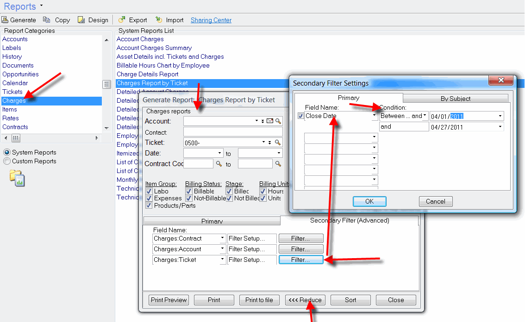This screenshot has height=322, width=525.
Task: Click magnifier search icon beside Ticket field
Action: click(278, 142)
